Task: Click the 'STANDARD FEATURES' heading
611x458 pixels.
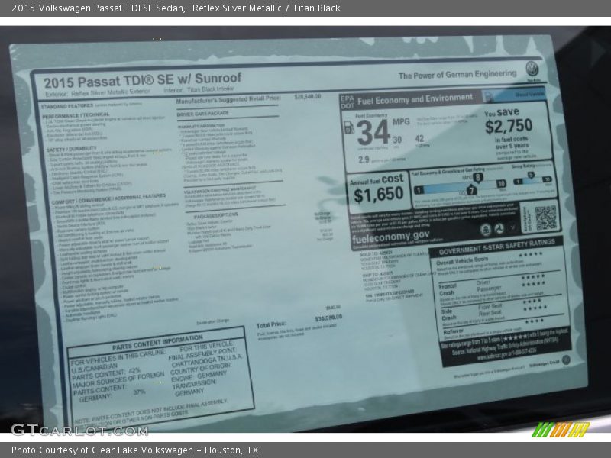Action: point(67,106)
